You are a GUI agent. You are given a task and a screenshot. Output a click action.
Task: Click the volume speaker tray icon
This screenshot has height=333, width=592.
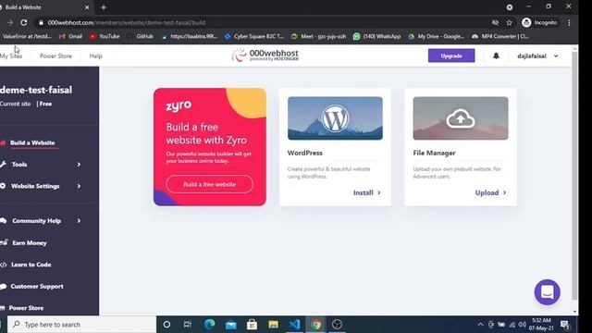(522, 325)
